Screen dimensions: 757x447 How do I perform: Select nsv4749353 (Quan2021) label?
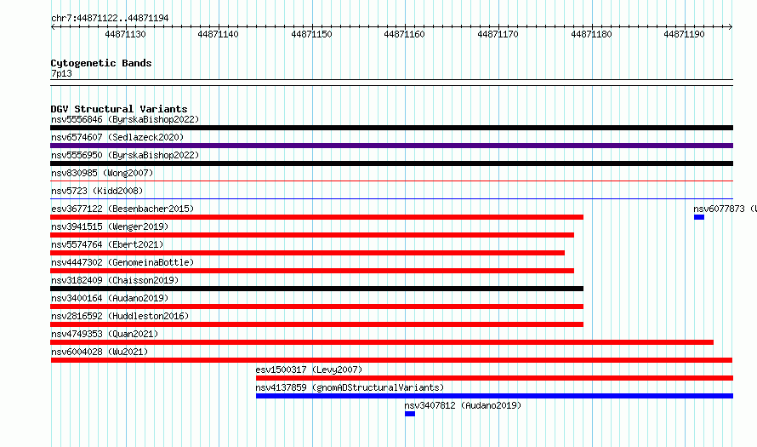pos(105,334)
